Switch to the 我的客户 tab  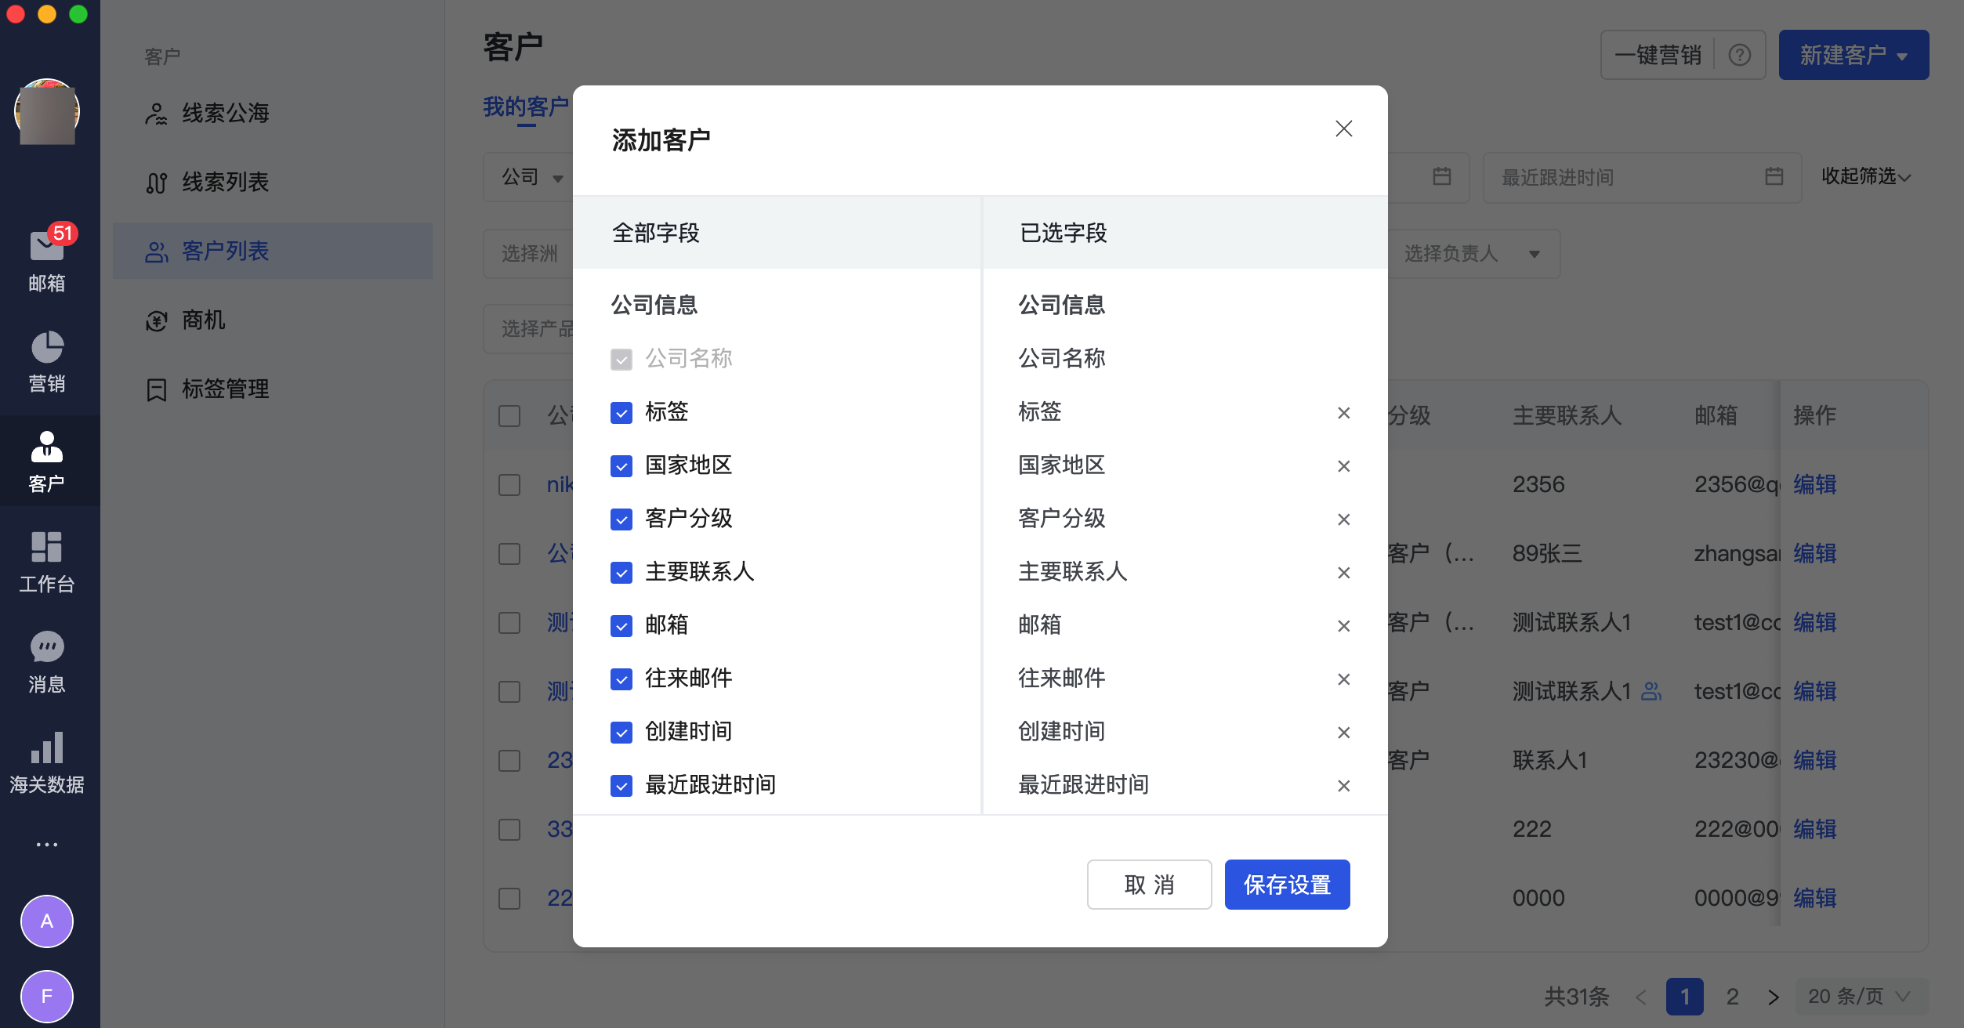tap(526, 106)
